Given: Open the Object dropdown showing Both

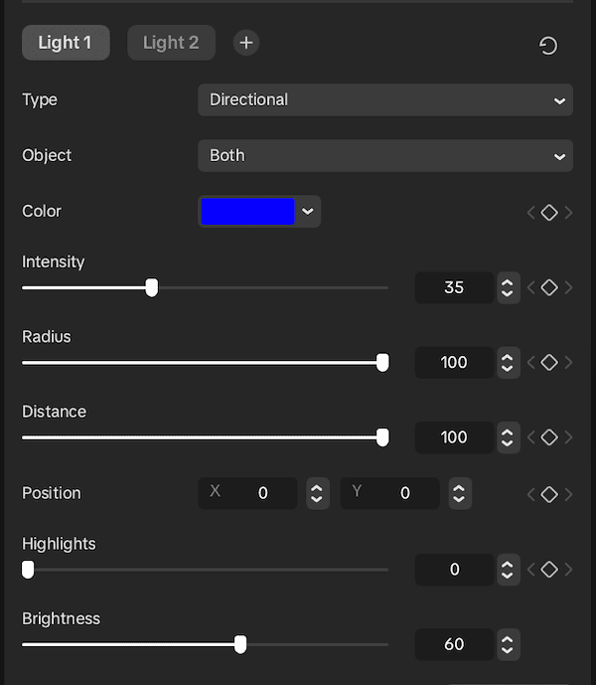Looking at the screenshot, I should point(385,156).
